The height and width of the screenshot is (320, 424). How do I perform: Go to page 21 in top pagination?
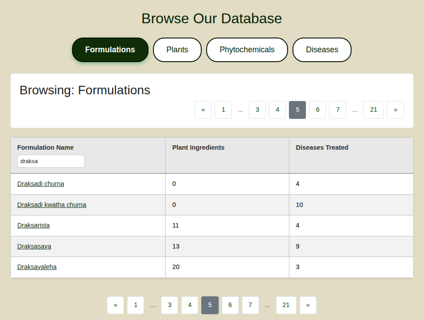(373, 110)
